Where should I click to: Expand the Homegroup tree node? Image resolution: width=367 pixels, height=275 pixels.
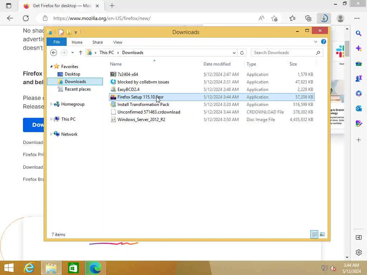pyautogui.click(x=51, y=104)
